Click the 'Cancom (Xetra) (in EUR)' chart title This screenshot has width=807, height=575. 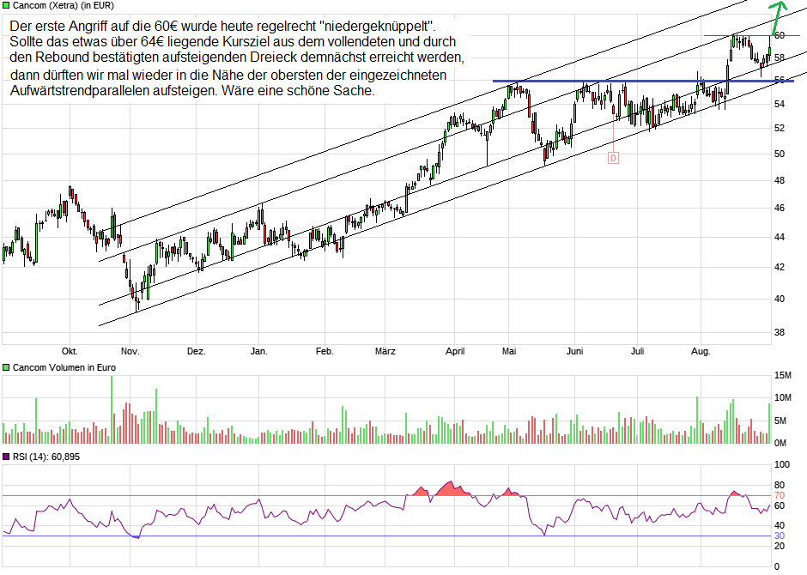pos(64,6)
